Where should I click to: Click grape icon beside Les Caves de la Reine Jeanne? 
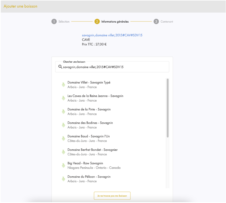click(63, 98)
